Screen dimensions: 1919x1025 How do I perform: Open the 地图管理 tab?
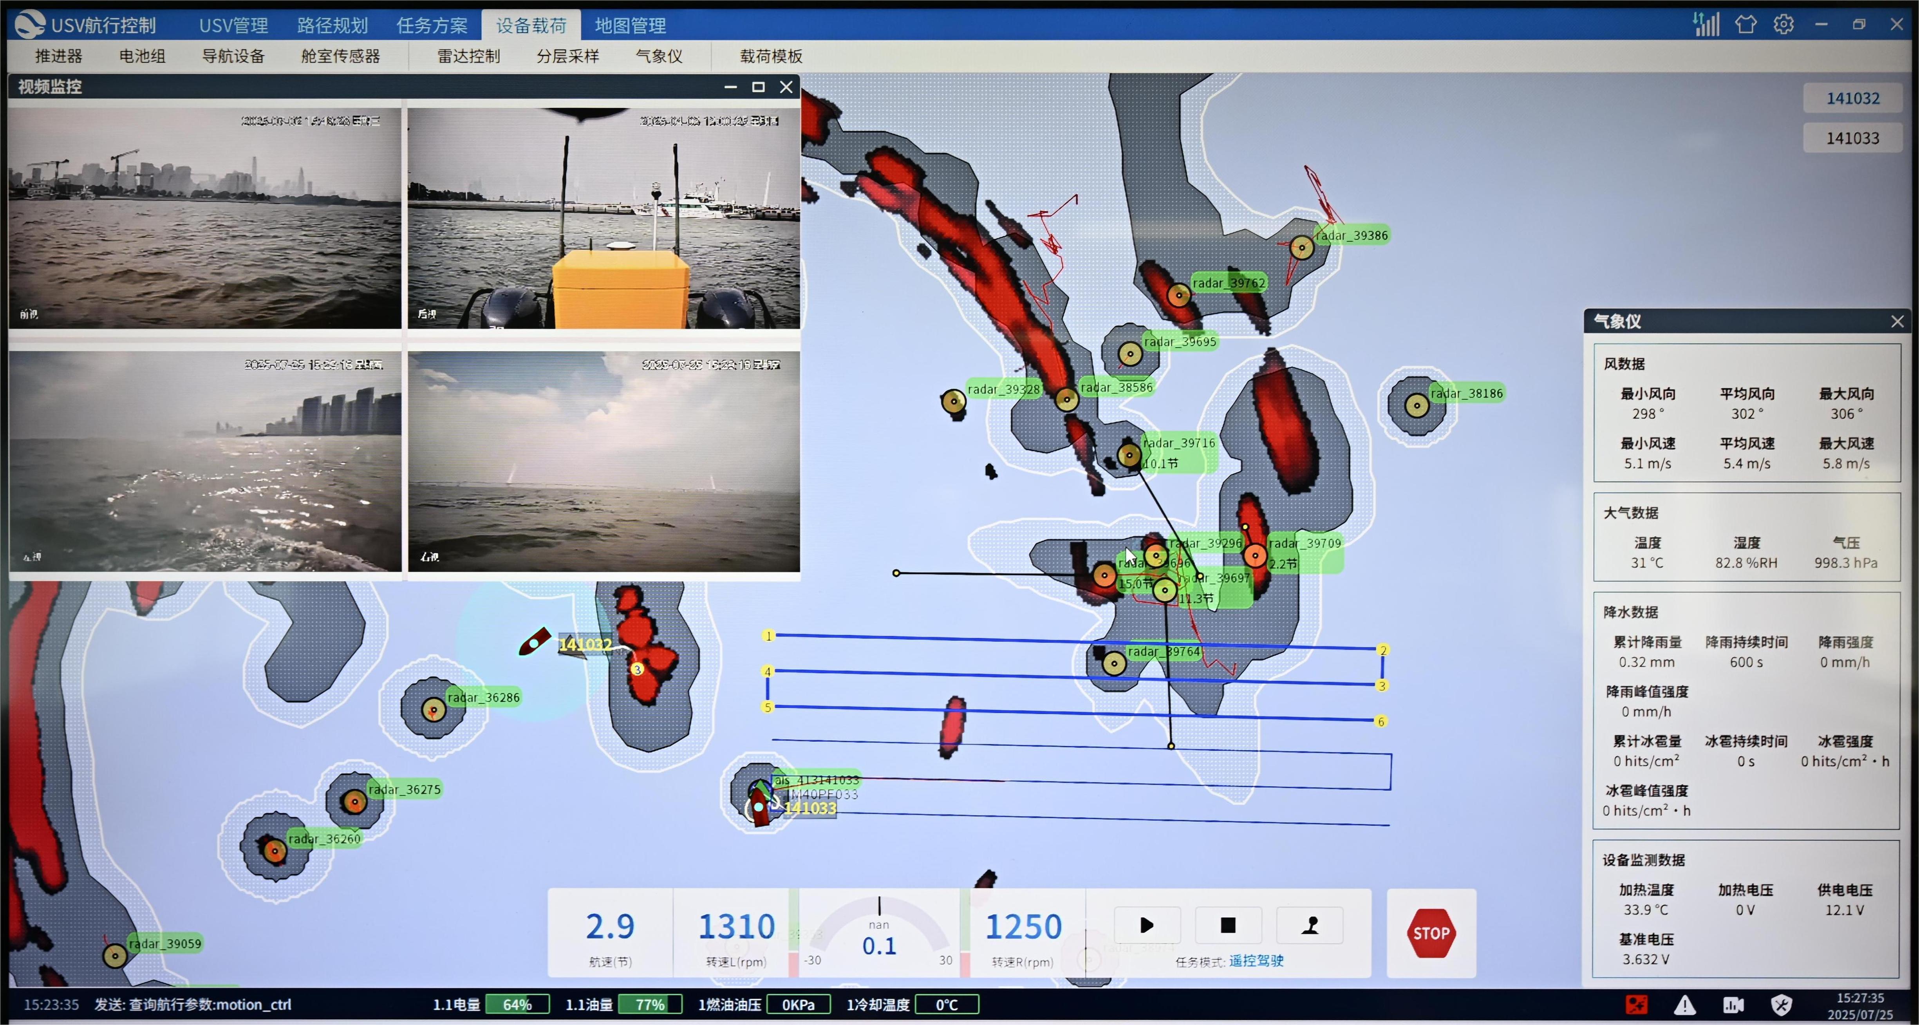click(x=630, y=25)
